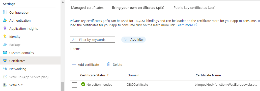Click the No action needed status text
The width and height of the screenshot is (260, 91).
[99, 85]
